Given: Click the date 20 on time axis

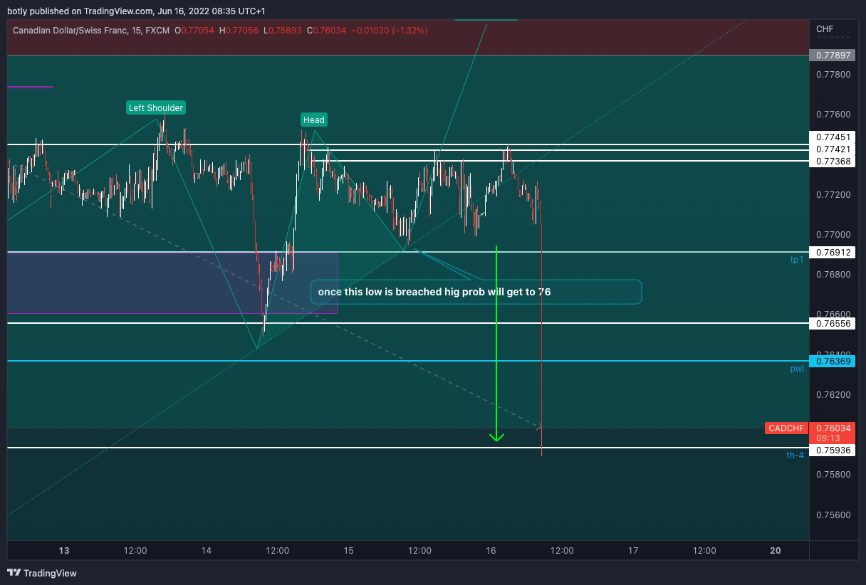Looking at the screenshot, I should tap(776, 551).
